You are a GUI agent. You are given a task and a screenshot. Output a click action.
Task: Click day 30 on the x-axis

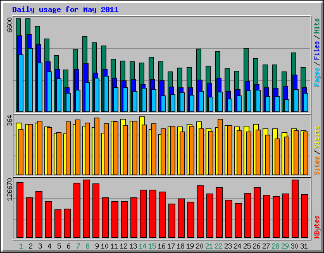pos(294,246)
